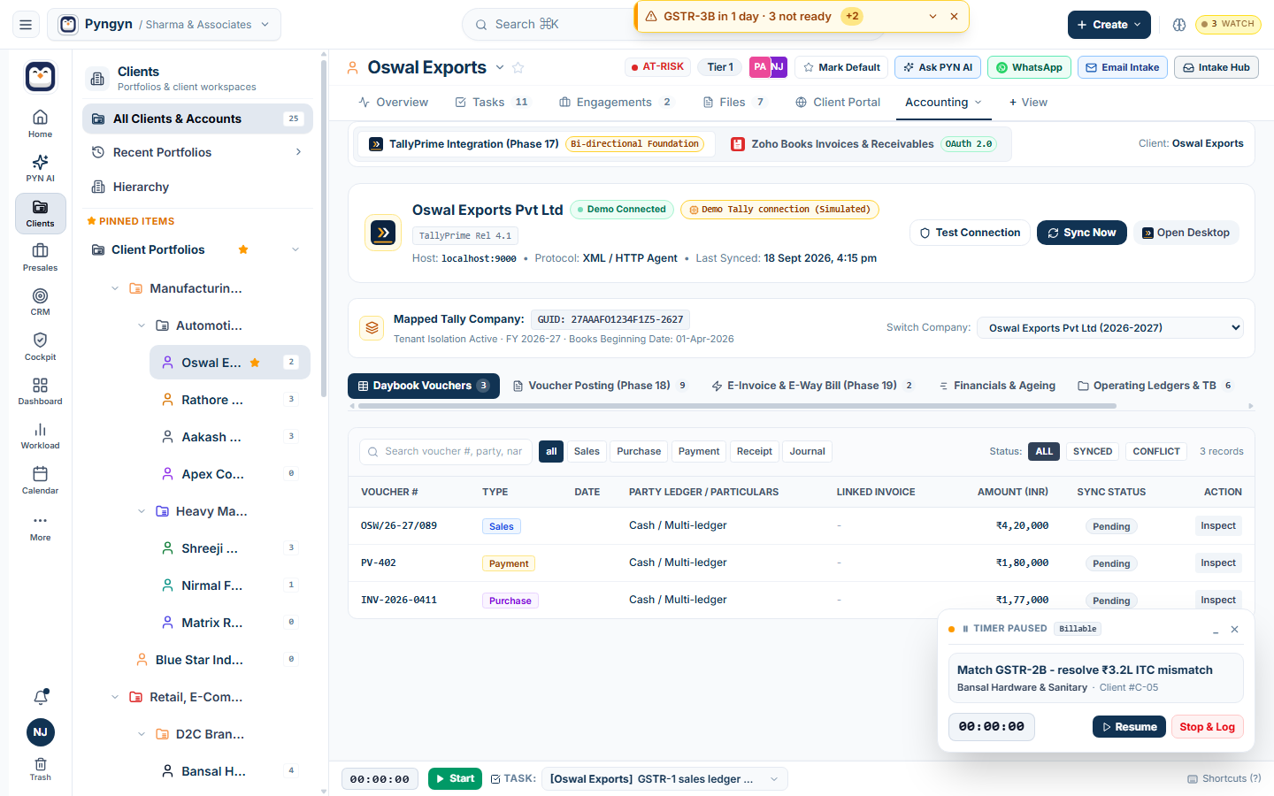Collapse the Heavy Ma... folder
1274x796 pixels.
pyautogui.click(x=142, y=511)
